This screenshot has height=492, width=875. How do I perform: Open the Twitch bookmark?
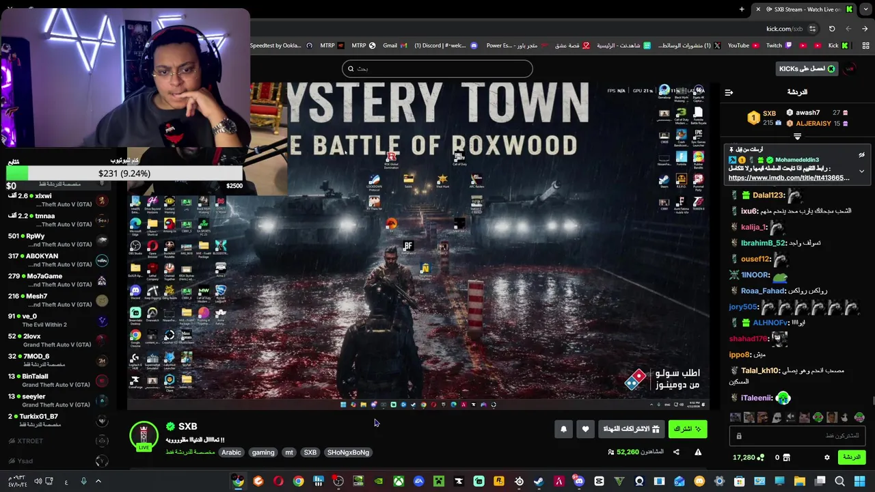(779, 46)
